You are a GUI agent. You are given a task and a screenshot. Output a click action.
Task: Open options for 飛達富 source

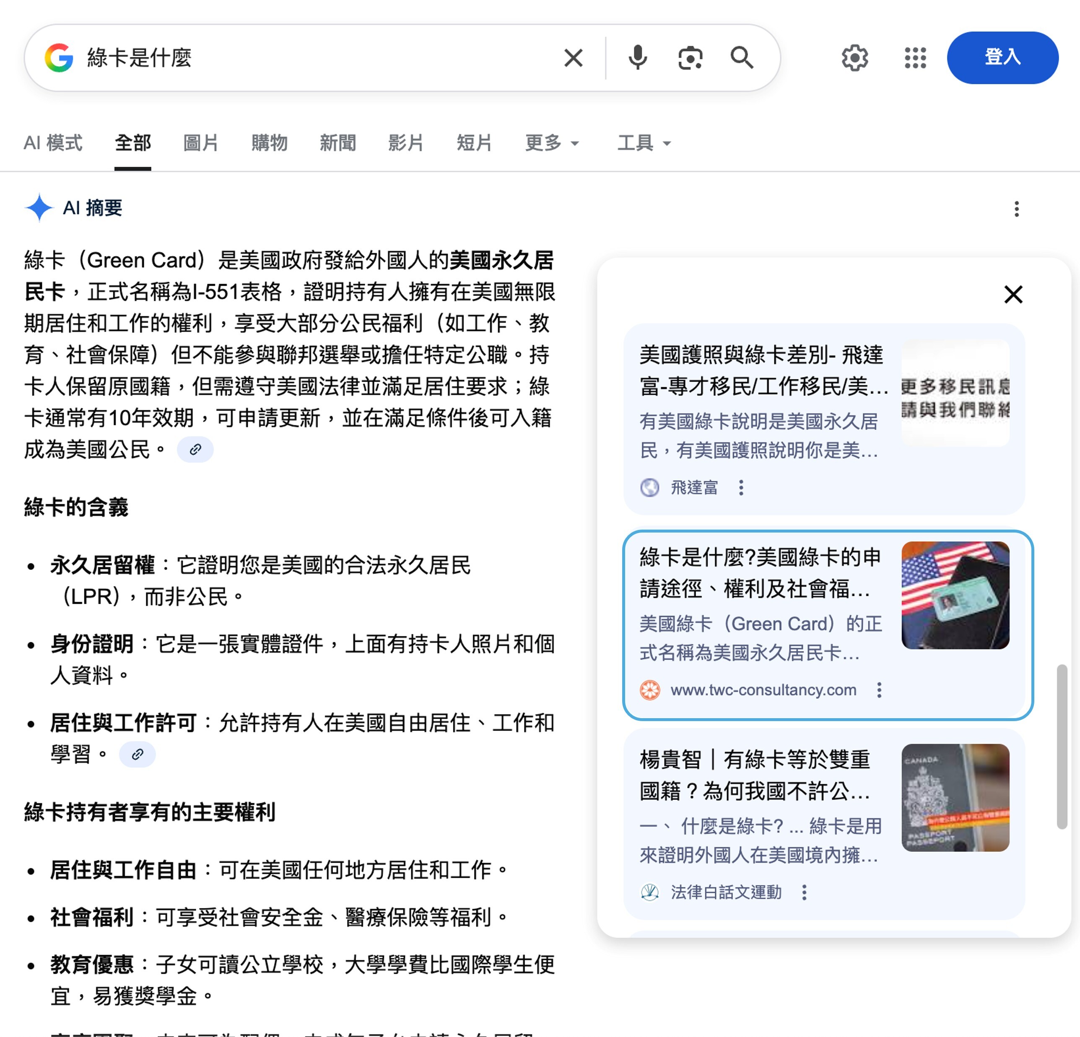(741, 487)
